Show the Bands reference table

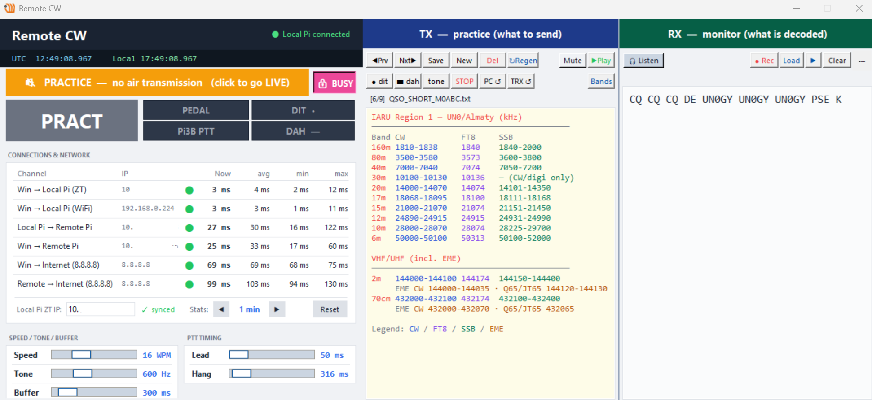pyautogui.click(x=601, y=81)
